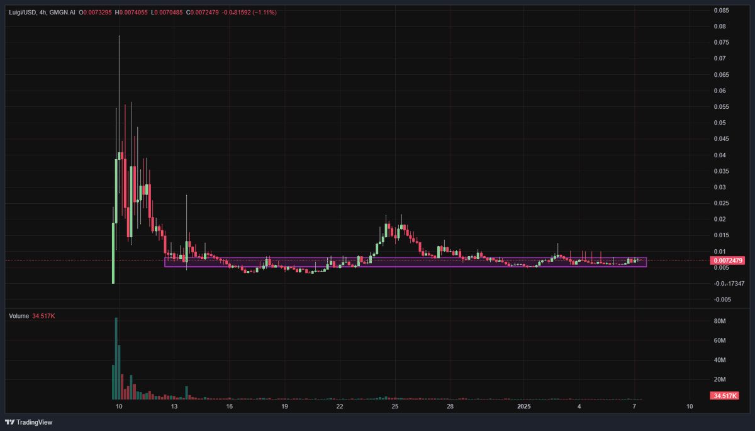Click the 2025 year label on the time axis
Image resolution: width=755 pixels, height=431 pixels.
point(524,407)
